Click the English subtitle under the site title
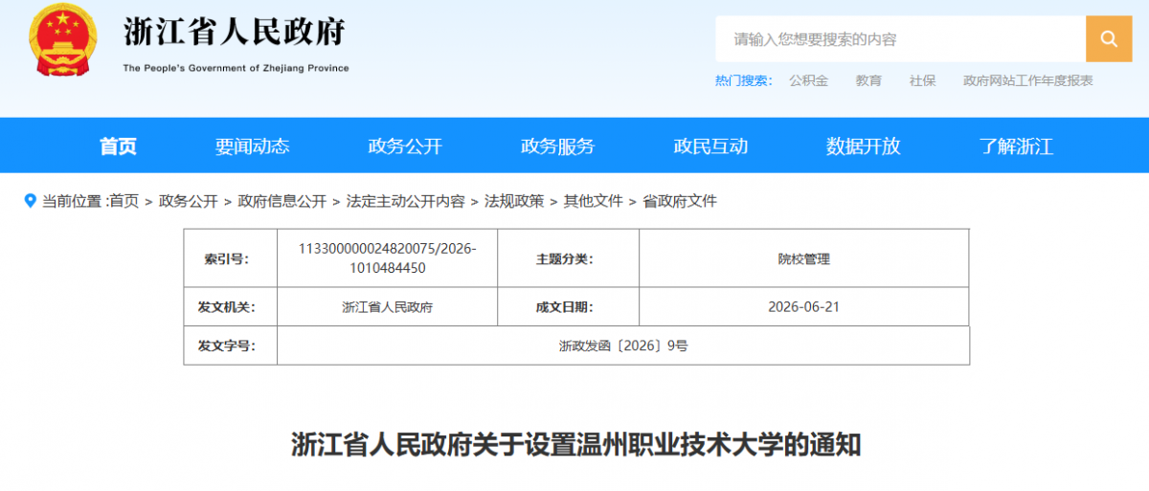This screenshot has width=1149, height=491. [x=236, y=68]
